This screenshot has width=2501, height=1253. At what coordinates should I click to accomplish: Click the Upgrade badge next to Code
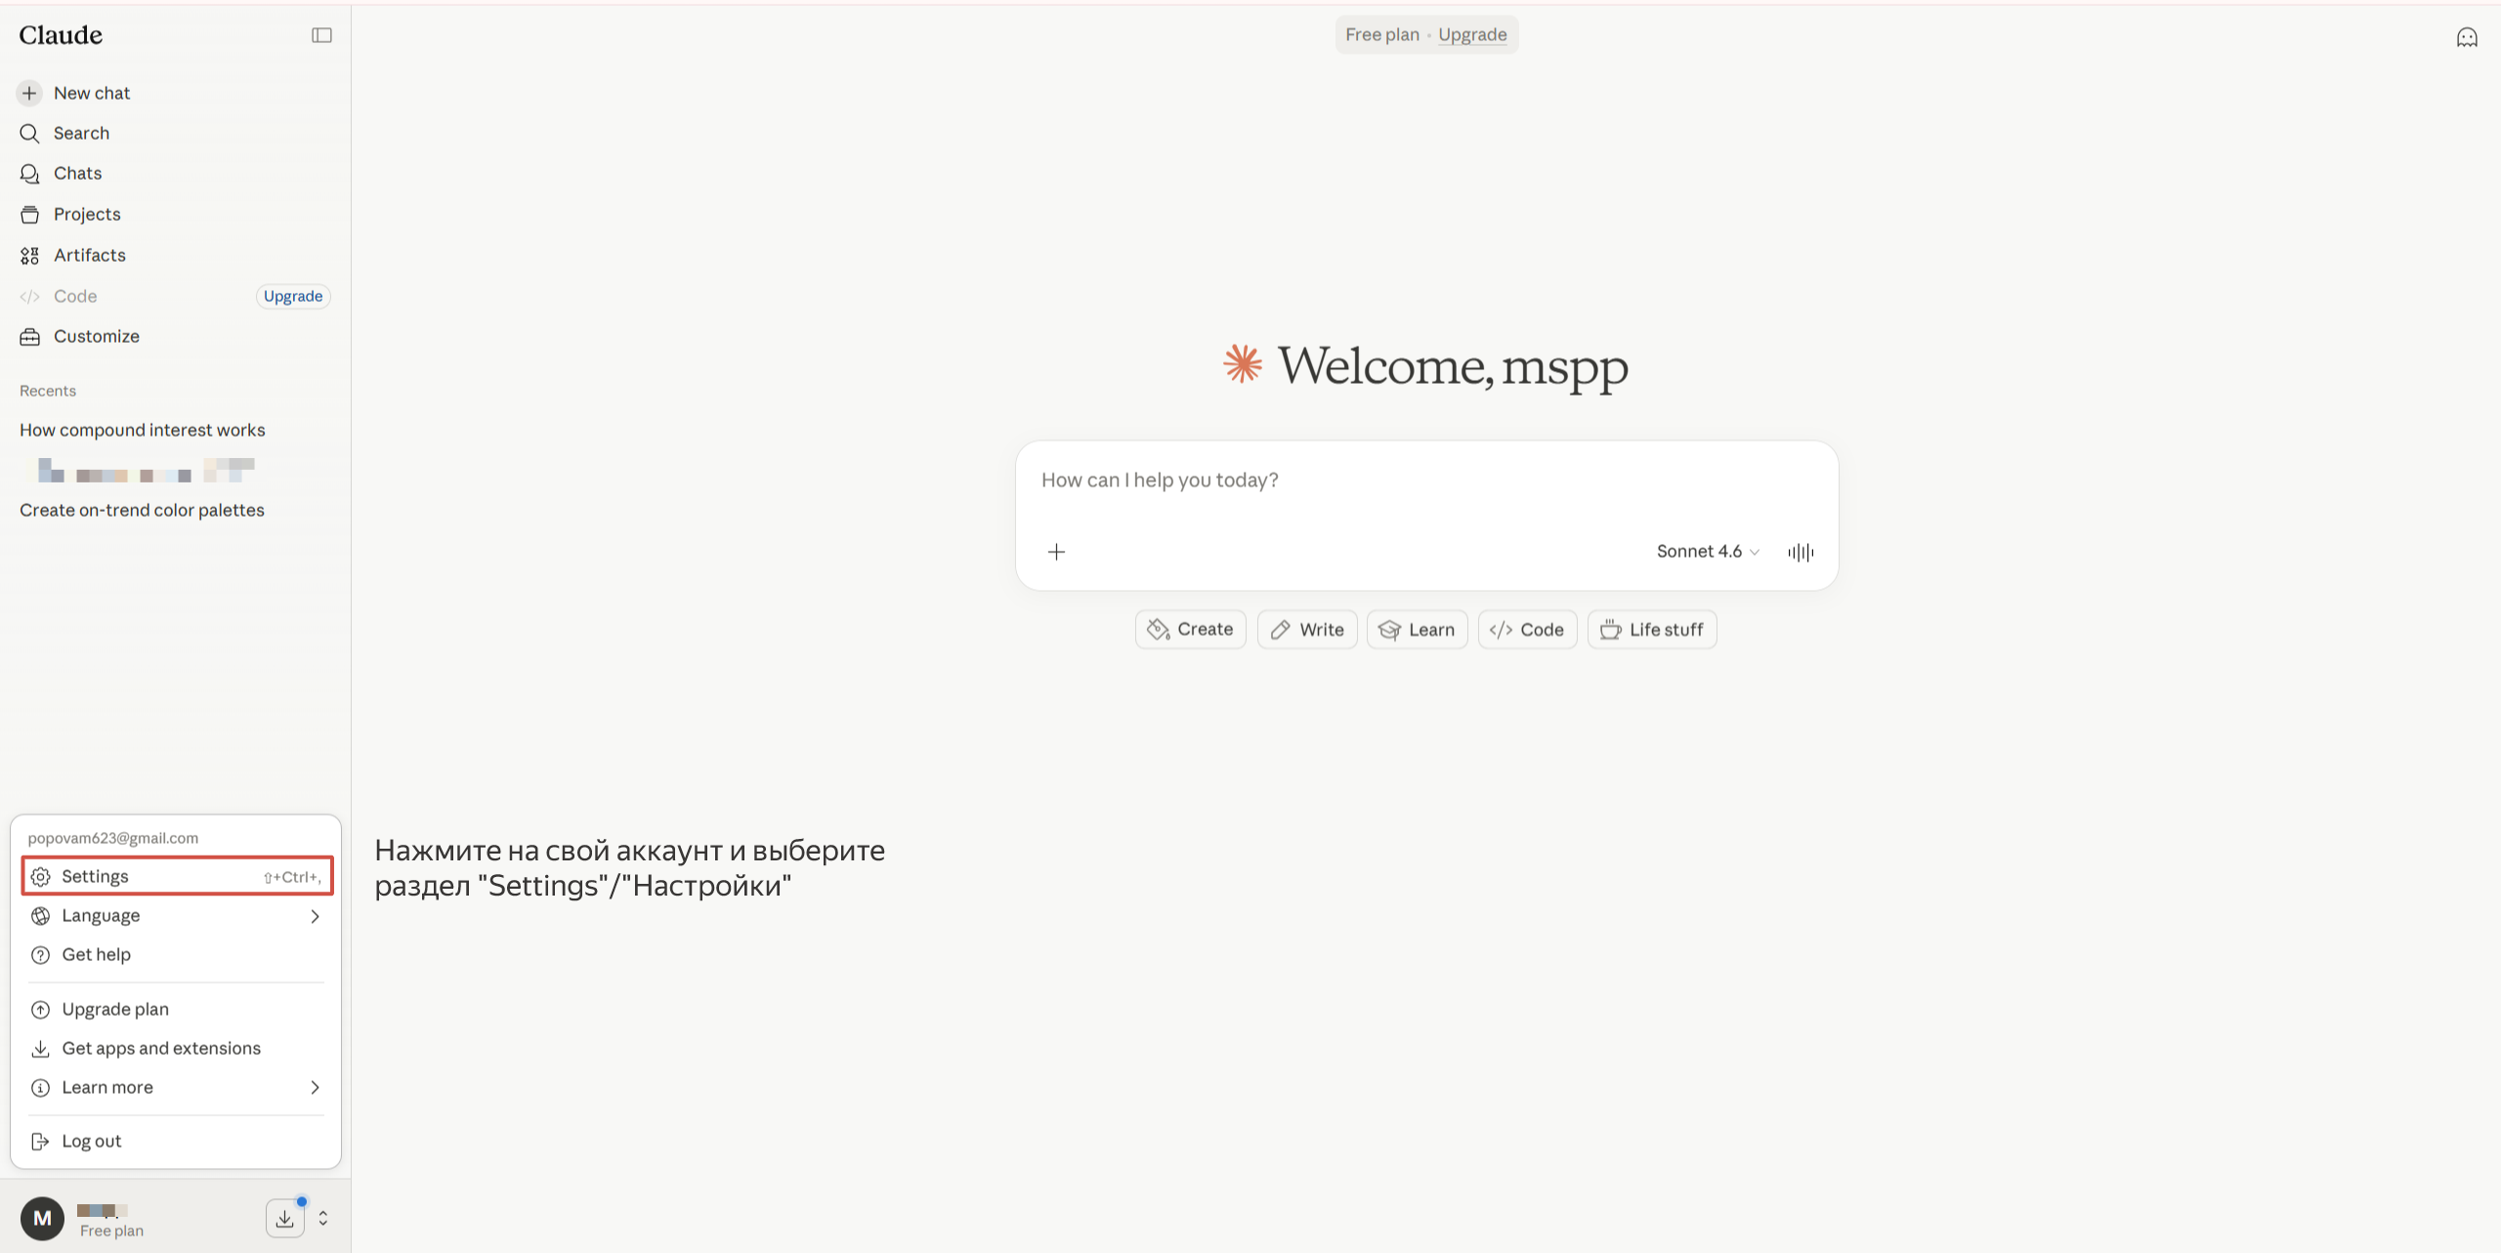293,296
